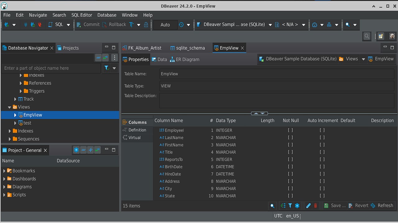Toggle Not Null checkbox for BirthDate column

coord(290,167)
